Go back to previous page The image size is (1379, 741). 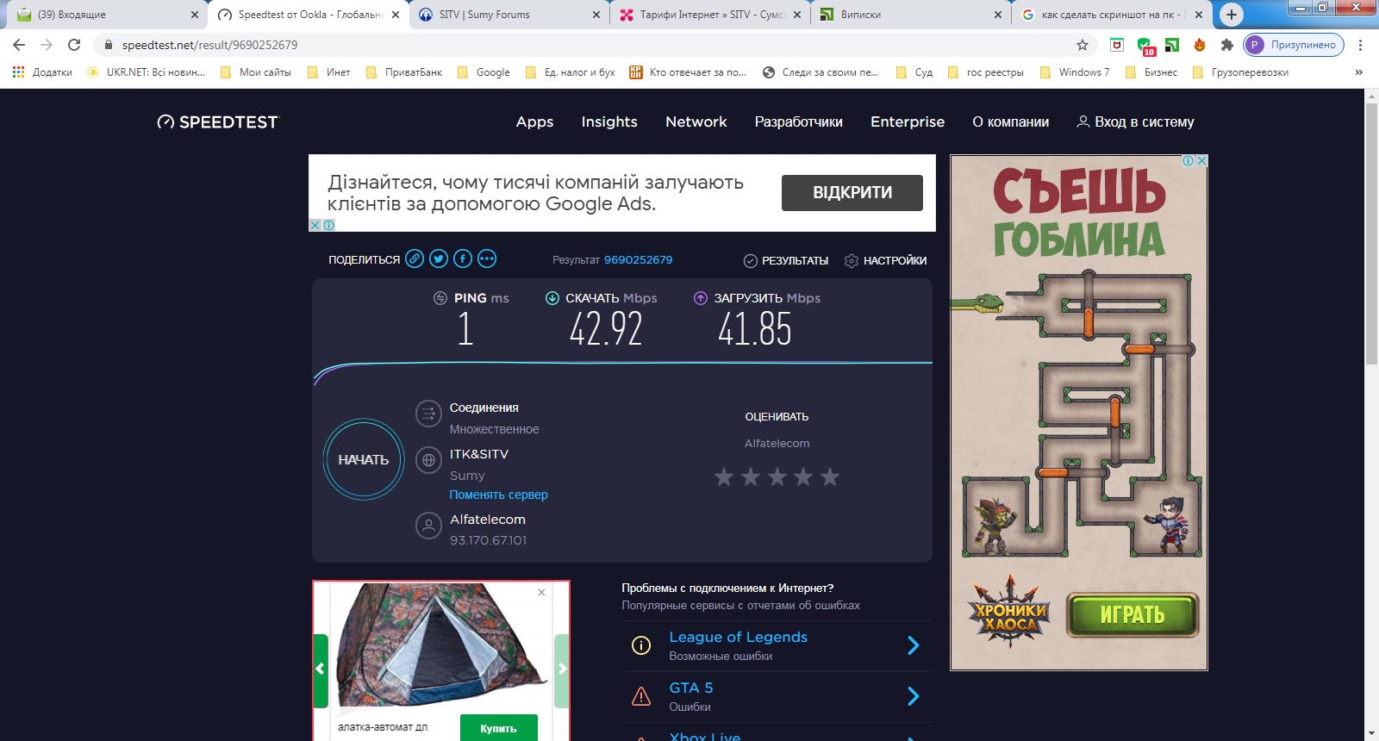coord(19,45)
